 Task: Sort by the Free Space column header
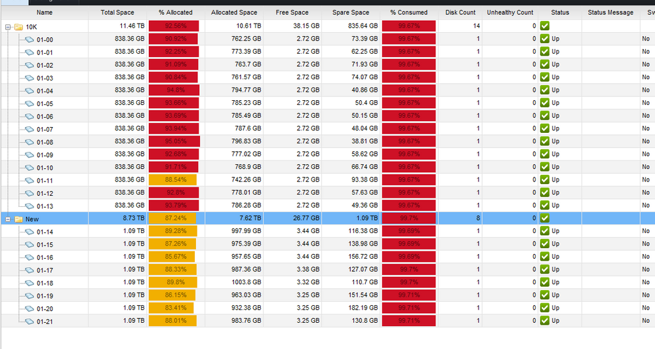(292, 12)
